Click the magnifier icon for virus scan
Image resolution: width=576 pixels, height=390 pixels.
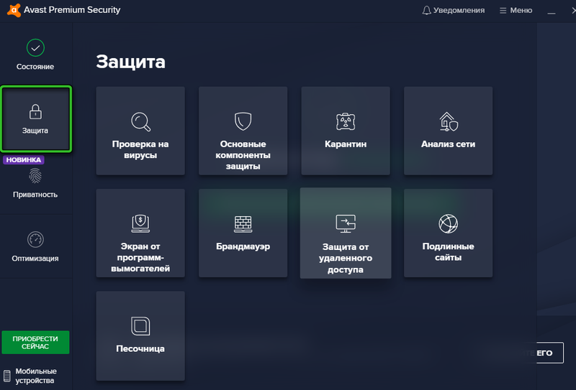[x=140, y=121]
